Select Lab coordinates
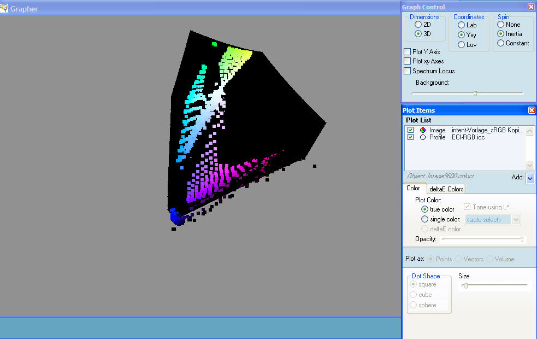Image resolution: width=537 pixels, height=339 pixels. [x=462, y=25]
